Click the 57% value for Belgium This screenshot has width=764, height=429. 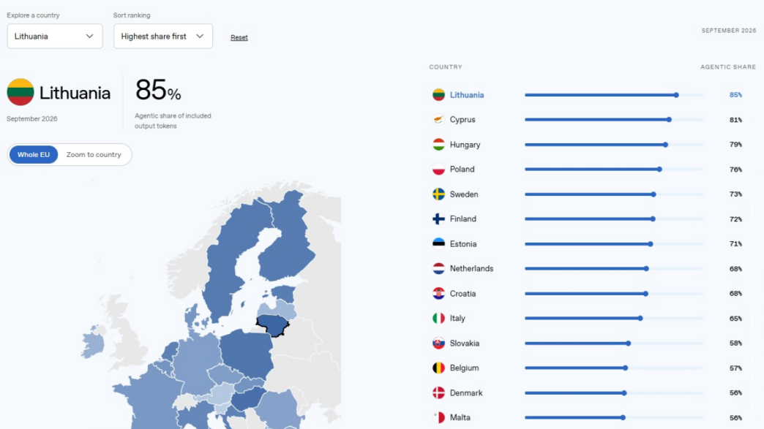click(x=735, y=368)
